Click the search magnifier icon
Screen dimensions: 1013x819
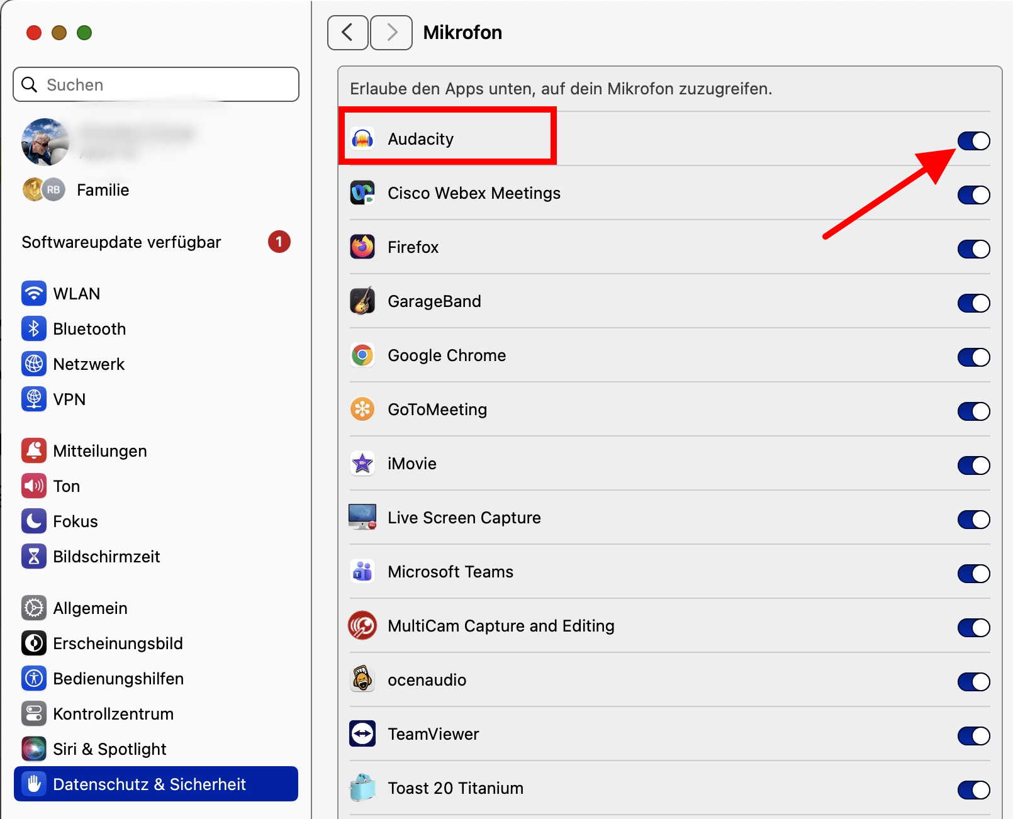pyautogui.click(x=30, y=84)
